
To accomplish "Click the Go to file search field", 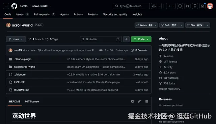I will pyautogui.click(x=101, y=39).
